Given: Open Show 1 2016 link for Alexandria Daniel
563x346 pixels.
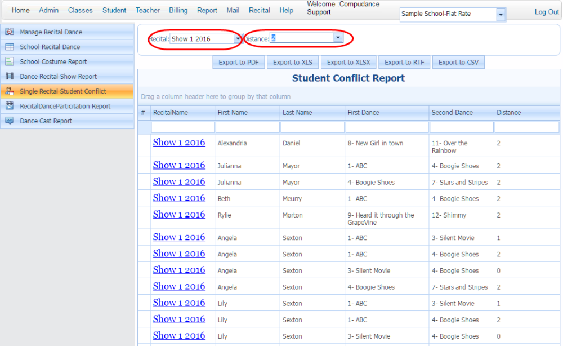Looking at the screenshot, I should (179, 142).
